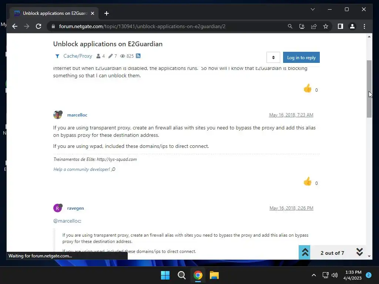
Task: Open Chrome three-dot menu
Action: click(364, 26)
